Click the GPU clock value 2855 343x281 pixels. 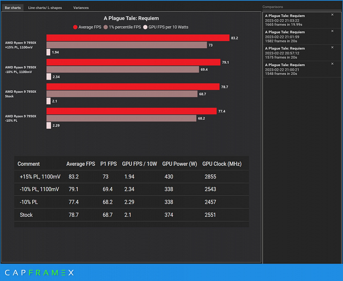210,177
